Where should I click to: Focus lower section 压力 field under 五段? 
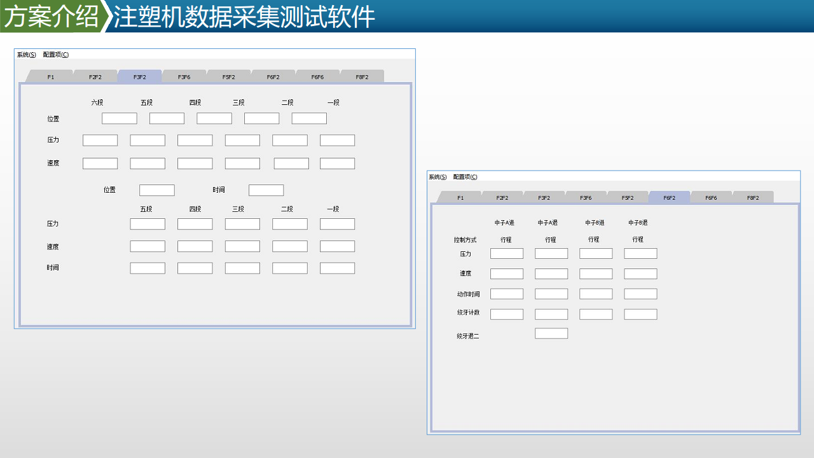[x=148, y=224]
